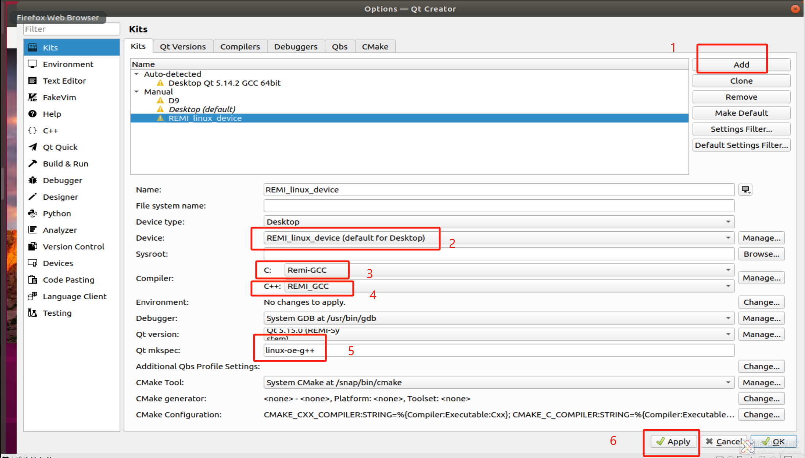Click the kit Name input field
805x458 pixels.
[499, 190]
